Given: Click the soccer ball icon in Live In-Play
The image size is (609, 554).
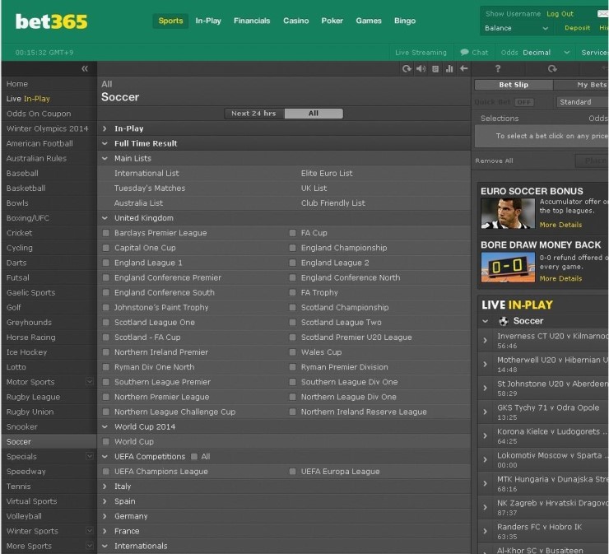Looking at the screenshot, I should (x=504, y=321).
